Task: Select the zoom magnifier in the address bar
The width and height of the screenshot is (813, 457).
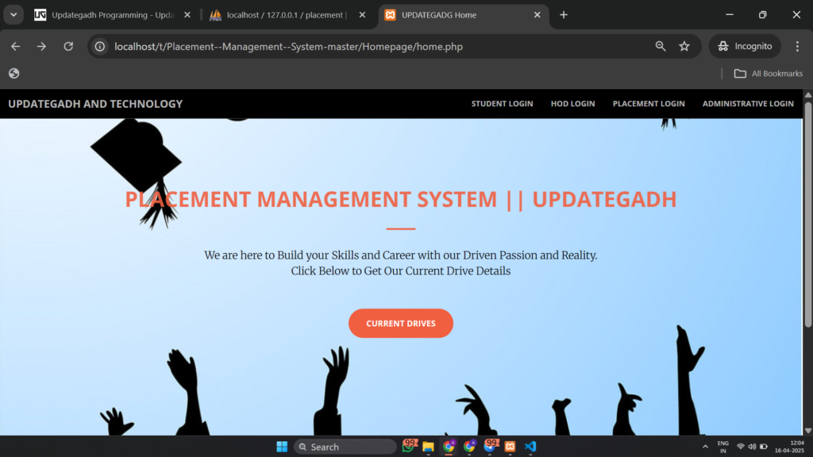Action: pyautogui.click(x=661, y=46)
